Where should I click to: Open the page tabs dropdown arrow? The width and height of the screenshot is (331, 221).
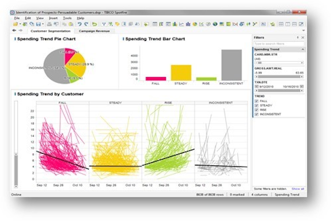[x=303, y=30]
